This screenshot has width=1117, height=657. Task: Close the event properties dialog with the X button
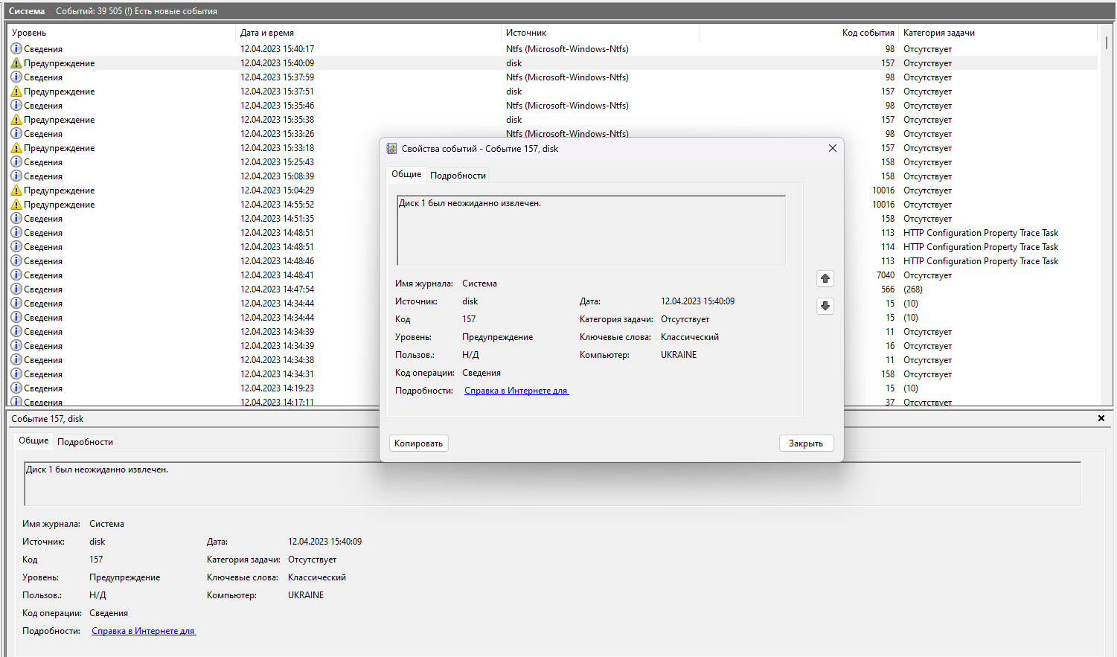point(833,148)
